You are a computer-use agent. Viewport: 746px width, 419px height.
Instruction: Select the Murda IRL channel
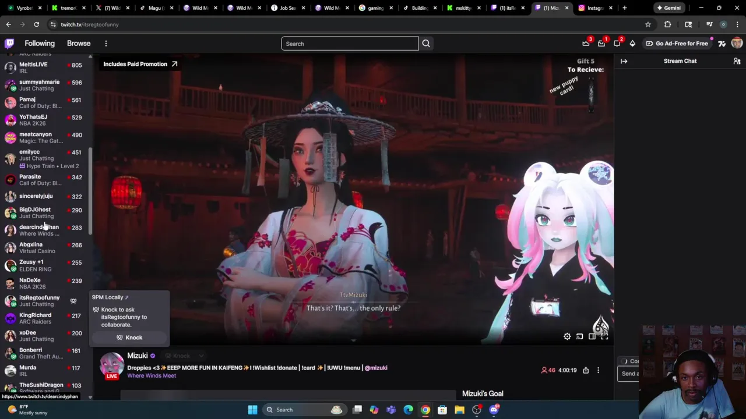pos(45,371)
